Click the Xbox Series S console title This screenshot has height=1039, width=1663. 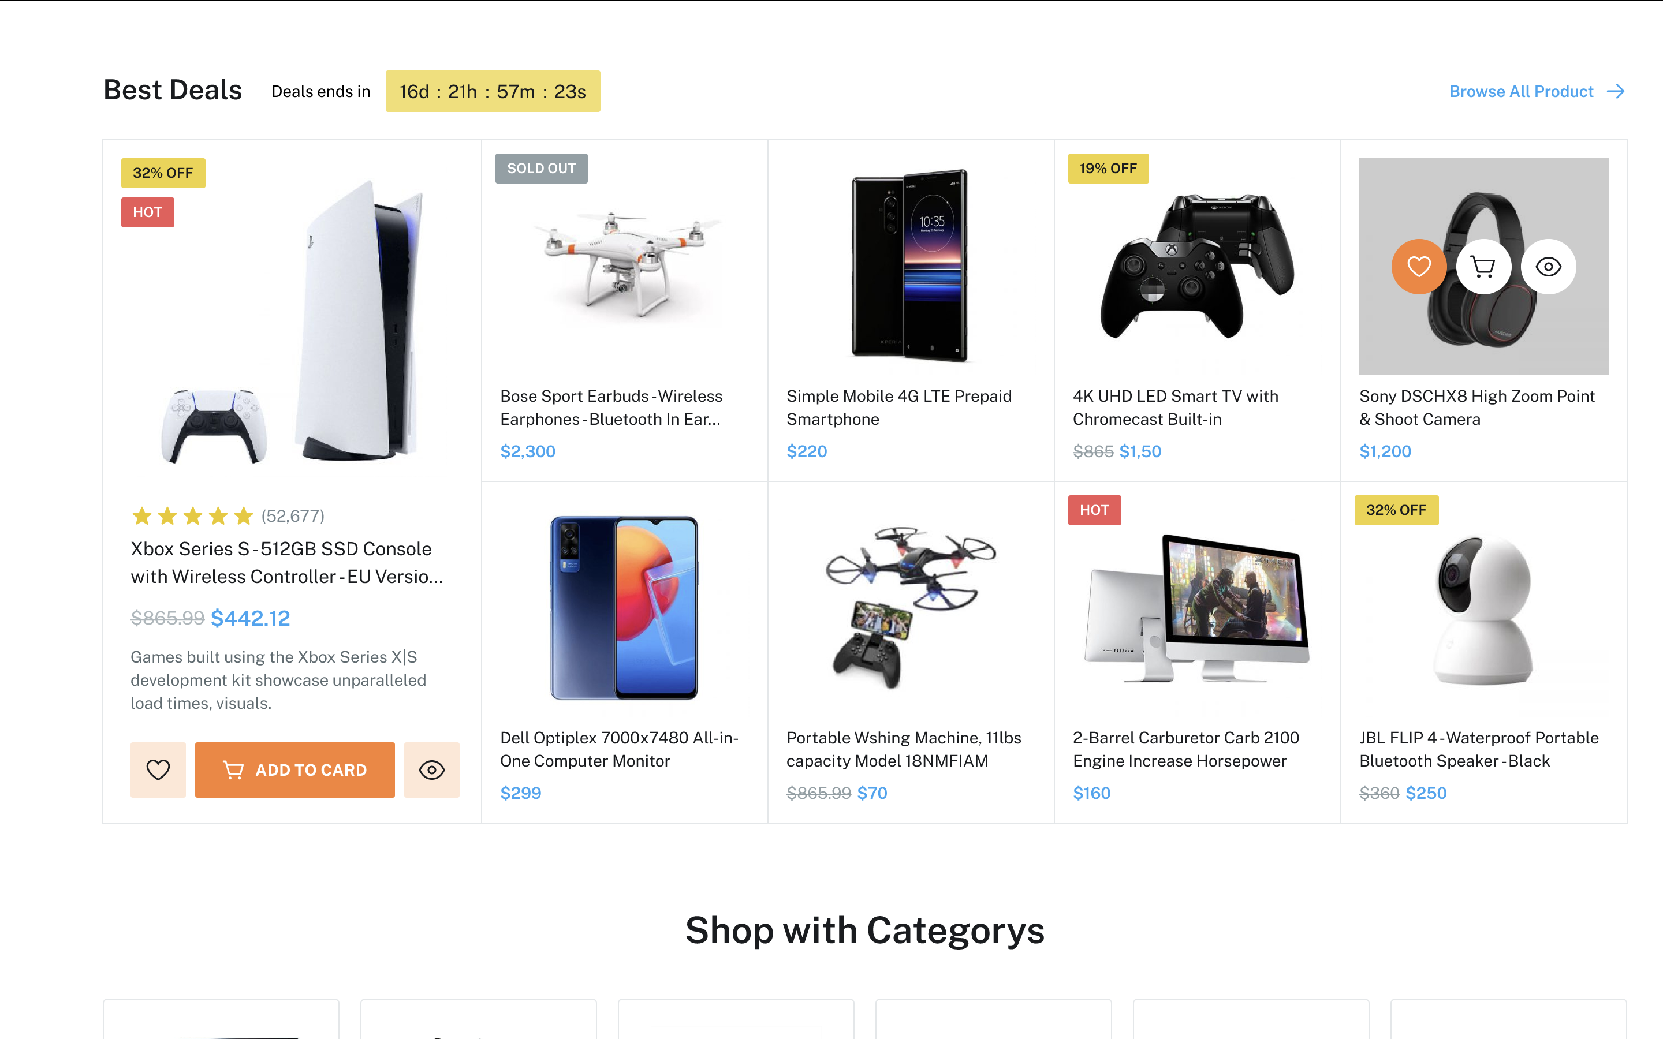point(286,562)
